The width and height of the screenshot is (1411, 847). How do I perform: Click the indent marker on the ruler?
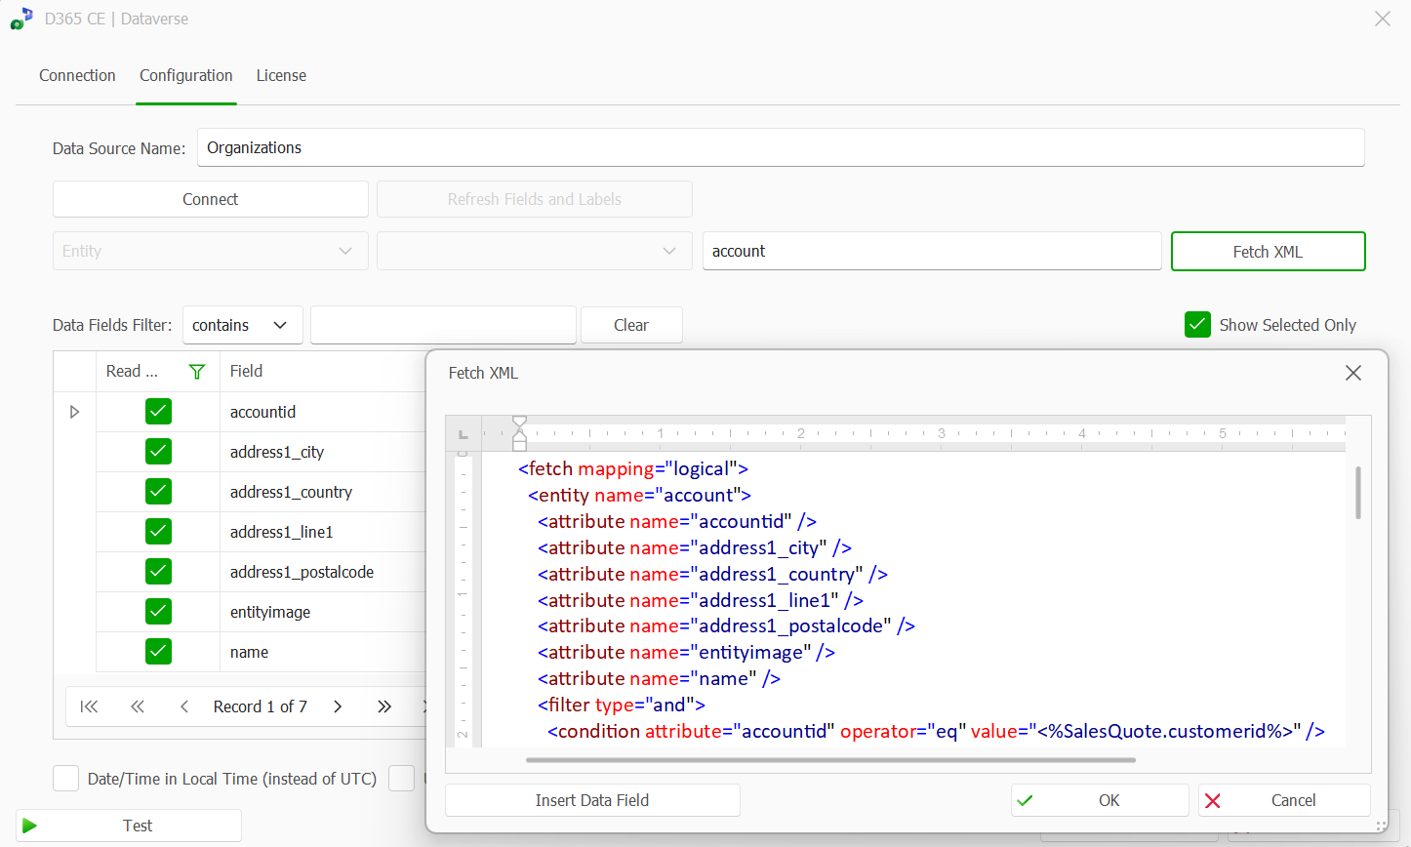(x=519, y=433)
